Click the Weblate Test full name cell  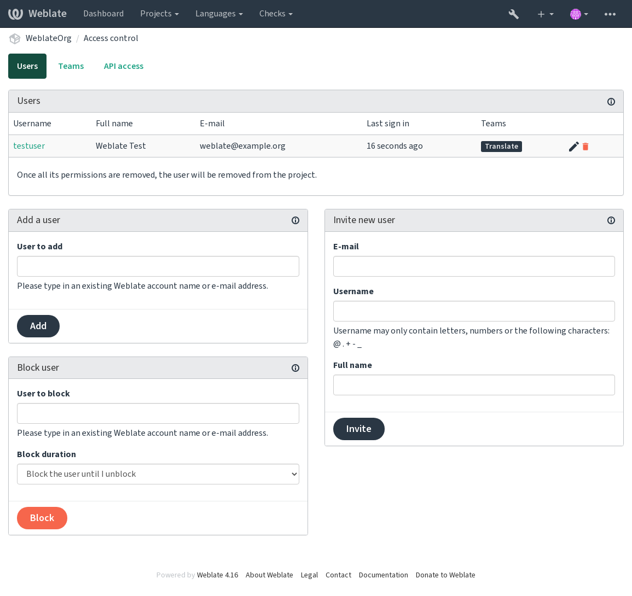(121, 146)
